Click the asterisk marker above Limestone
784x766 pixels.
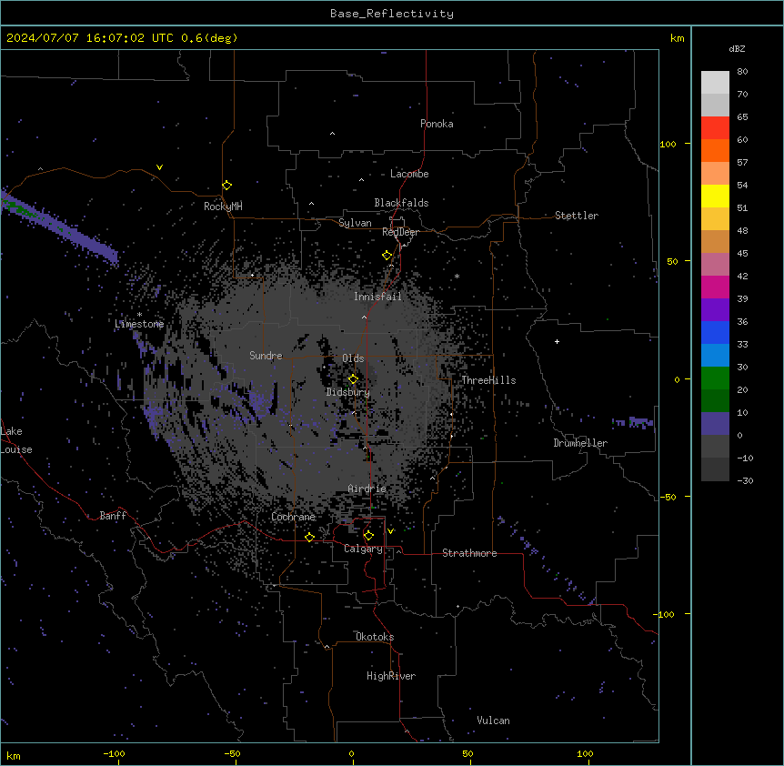(139, 315)
